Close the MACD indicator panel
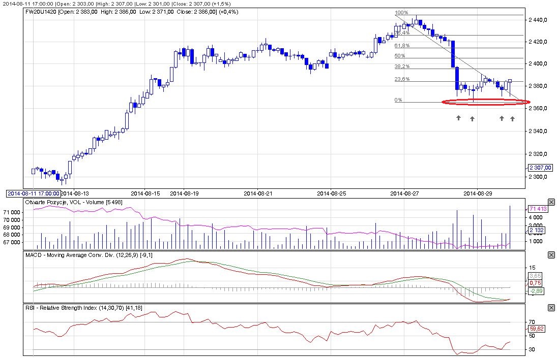This screenshot has width=557, height=358. tap(551, 255)
